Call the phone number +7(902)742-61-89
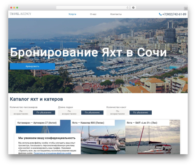Image resolution: width=196 pixels, height=166 pixels. click(x=174, y=14)
